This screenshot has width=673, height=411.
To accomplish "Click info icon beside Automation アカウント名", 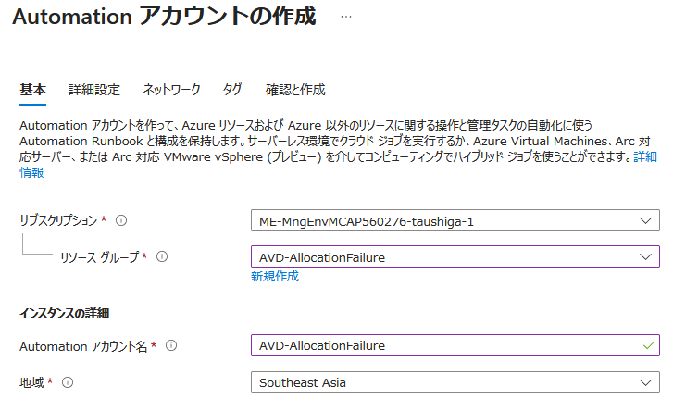I will pos(171,345).
